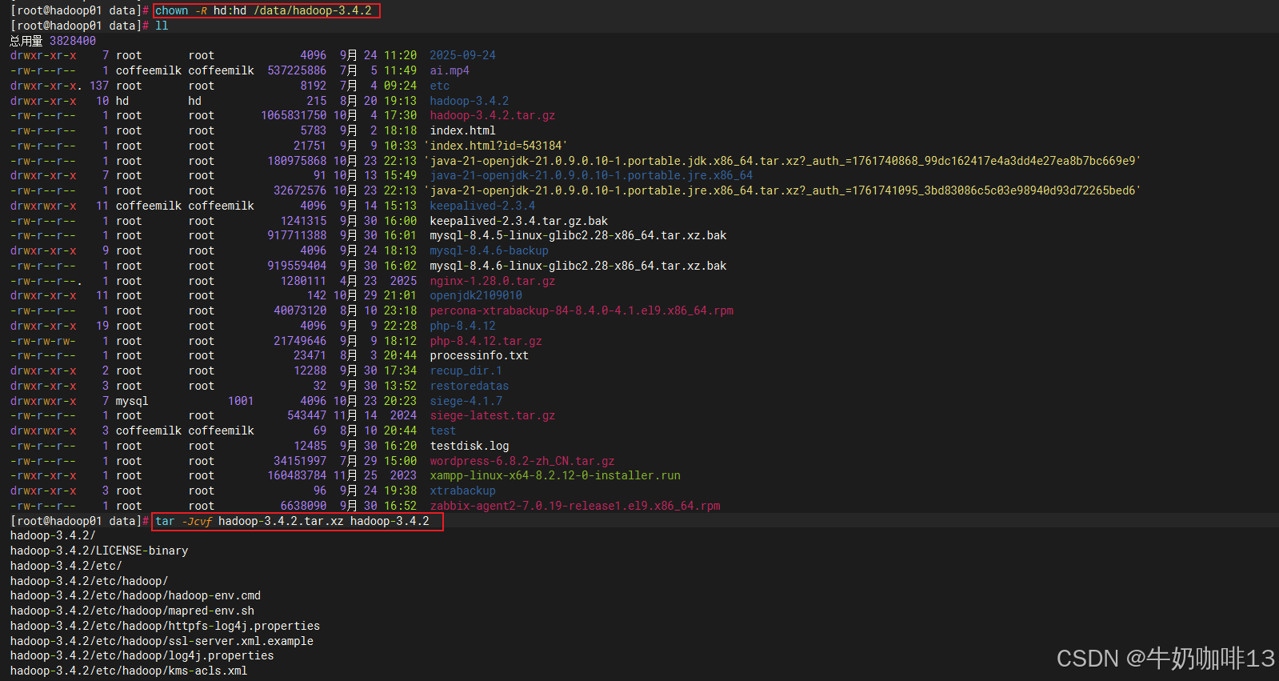
Task: Click the 'hd' owner of hadoop-3.4.2 directory
Action: click(122, 101)
